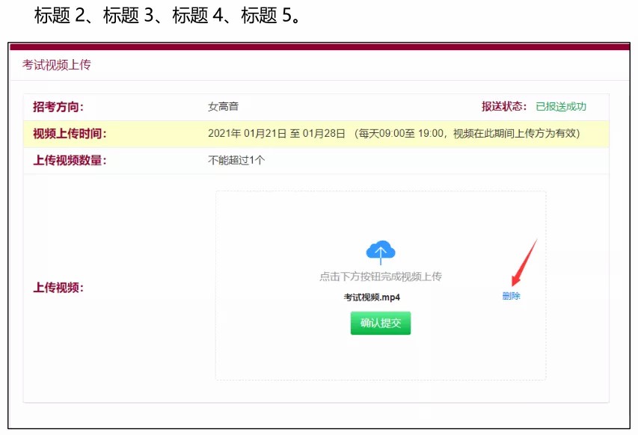Screen dimensions: 638x435
Task: Click the 标题 2 text in the top line
Action: pos(61,16)
